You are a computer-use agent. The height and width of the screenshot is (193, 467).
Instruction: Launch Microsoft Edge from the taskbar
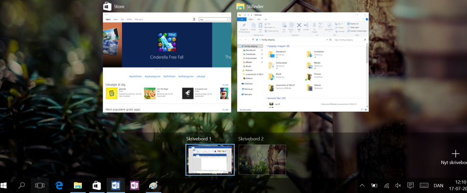[x=60, y=185]
